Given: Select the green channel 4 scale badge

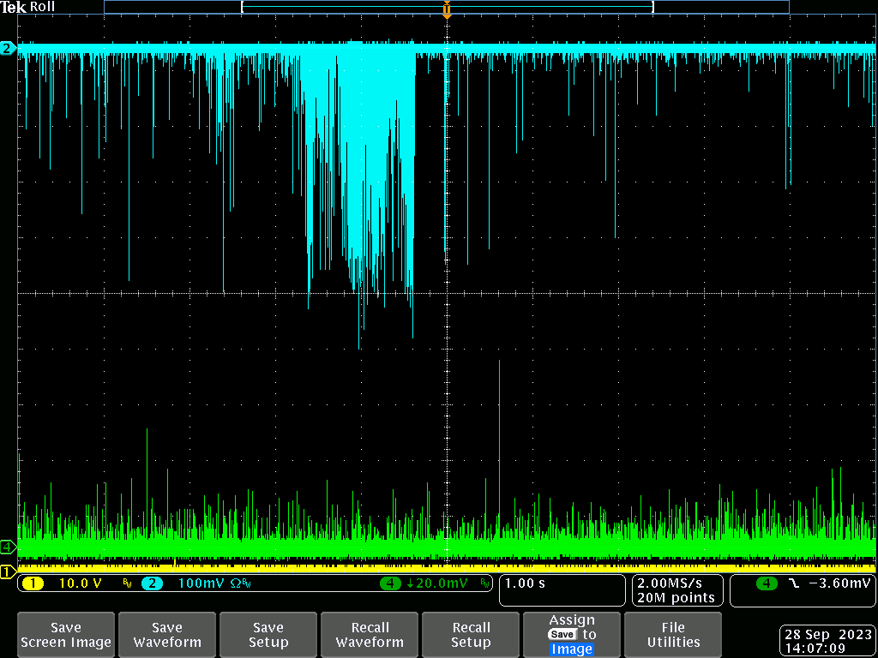Looking at the screenshot, I should click(390, 583).
